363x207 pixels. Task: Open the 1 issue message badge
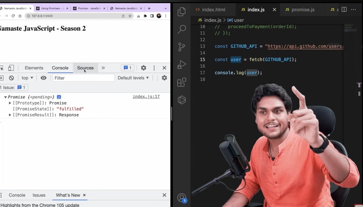tap(127, 68)
